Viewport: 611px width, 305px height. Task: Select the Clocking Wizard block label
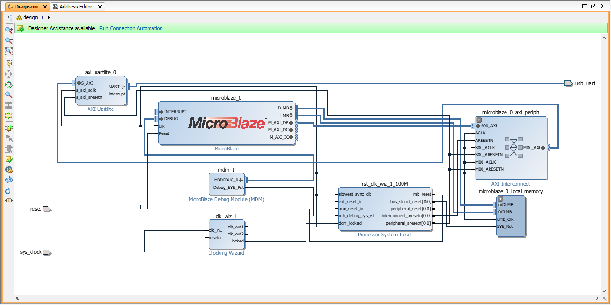[226, 253]
